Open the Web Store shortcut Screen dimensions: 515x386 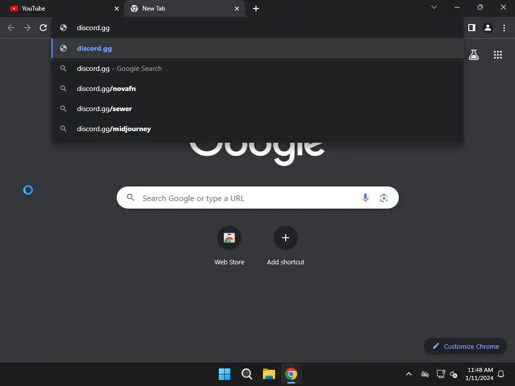click(229, 245)
